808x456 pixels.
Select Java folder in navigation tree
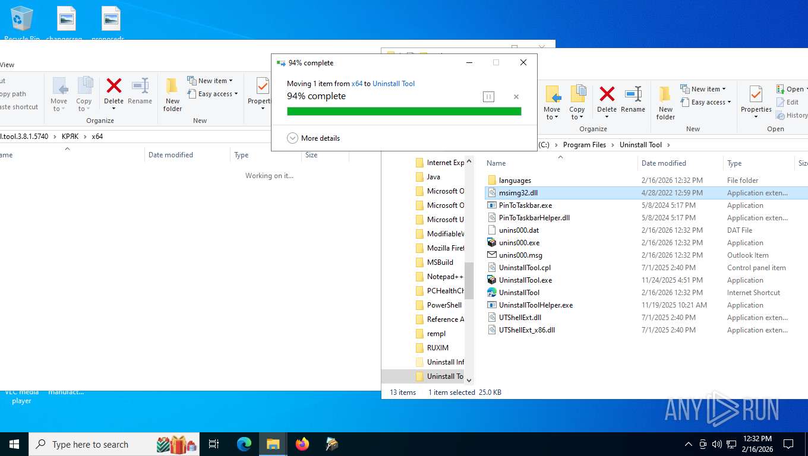point(434,177)
